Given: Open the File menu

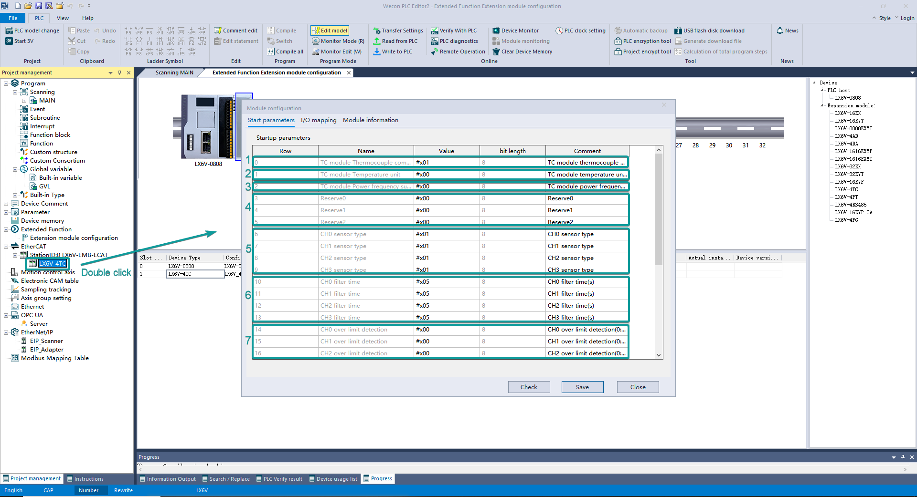Looking at the screenshot, I should tap(13, 18).
